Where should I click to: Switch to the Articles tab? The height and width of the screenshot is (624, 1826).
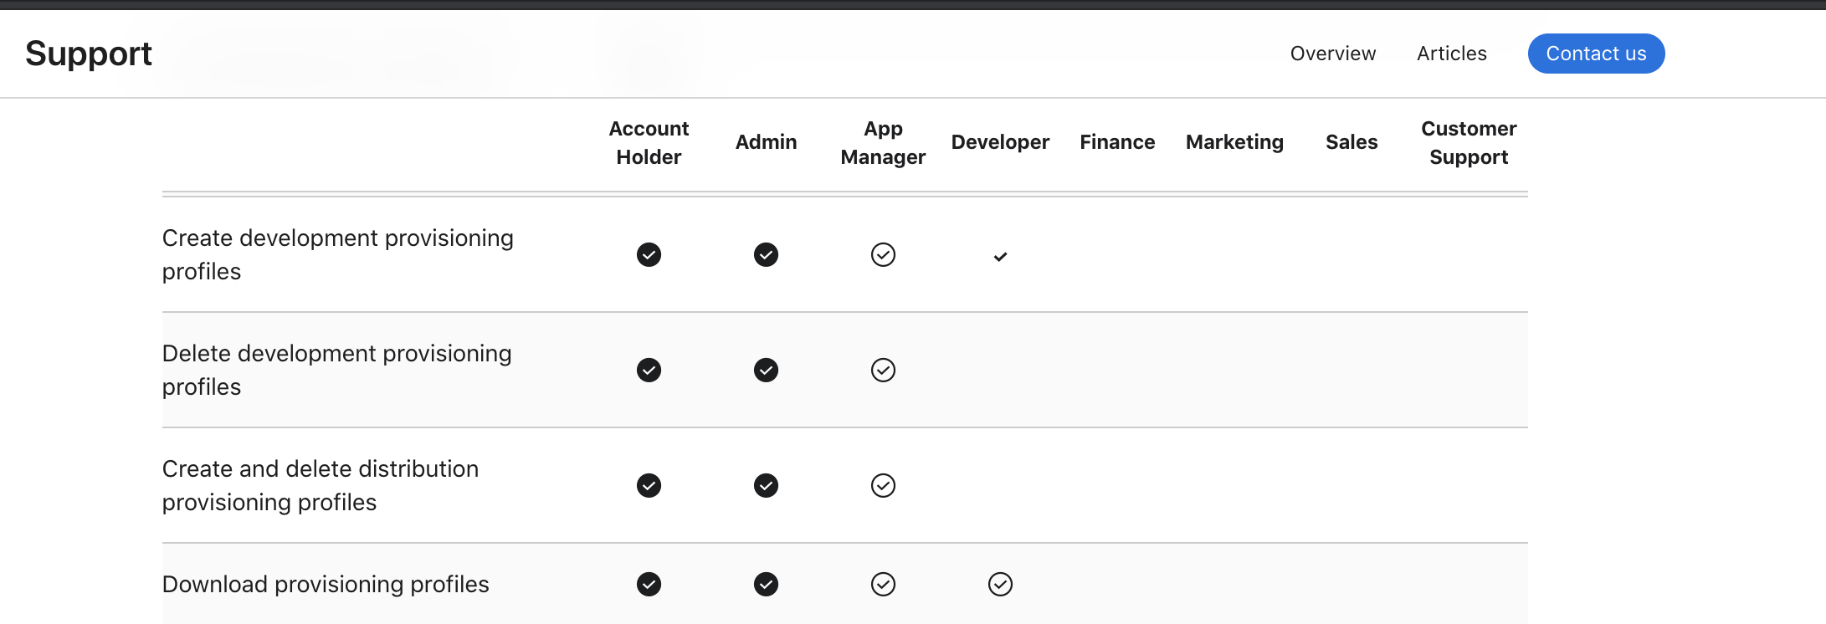1451,54
